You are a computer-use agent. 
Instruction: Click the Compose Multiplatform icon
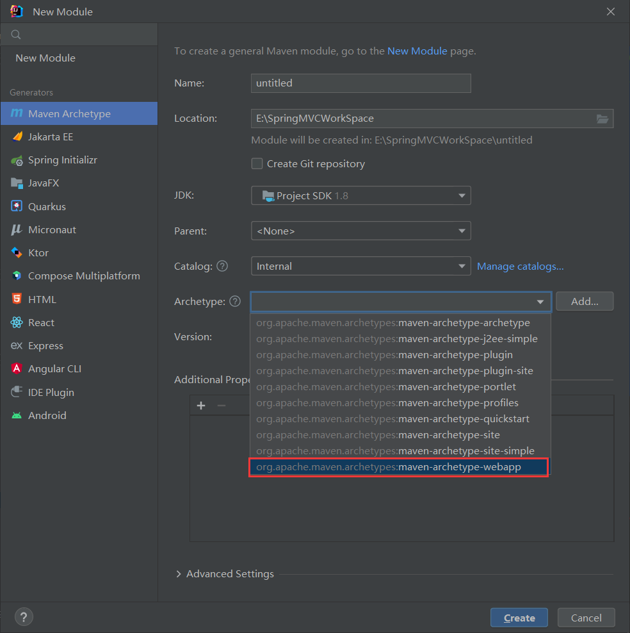point(17,275)
